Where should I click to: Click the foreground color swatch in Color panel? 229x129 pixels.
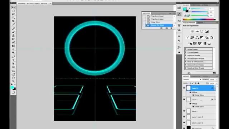pyautogui.click(x=185, y=9)
